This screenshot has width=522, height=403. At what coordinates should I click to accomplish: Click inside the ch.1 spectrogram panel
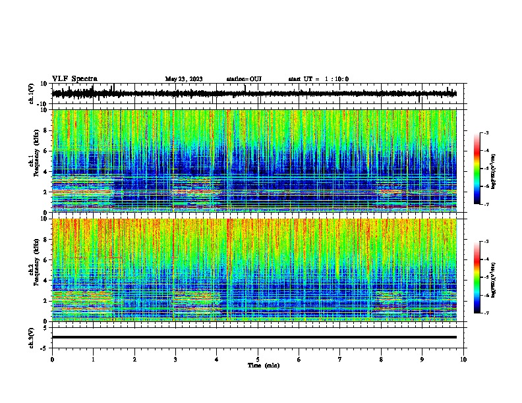[x=254, y=161]
